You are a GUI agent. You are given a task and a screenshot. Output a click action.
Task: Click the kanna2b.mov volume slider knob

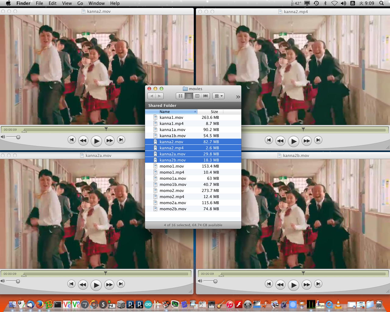click(215, 281)
